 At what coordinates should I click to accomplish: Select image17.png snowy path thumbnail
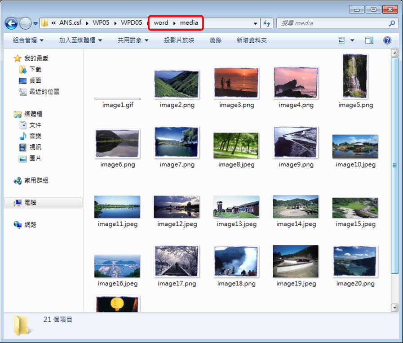click(x=177, y=261)
